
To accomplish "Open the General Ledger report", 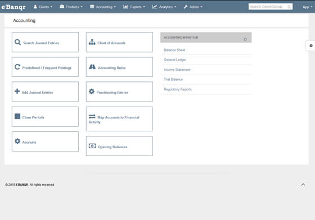I will point(175,59).
